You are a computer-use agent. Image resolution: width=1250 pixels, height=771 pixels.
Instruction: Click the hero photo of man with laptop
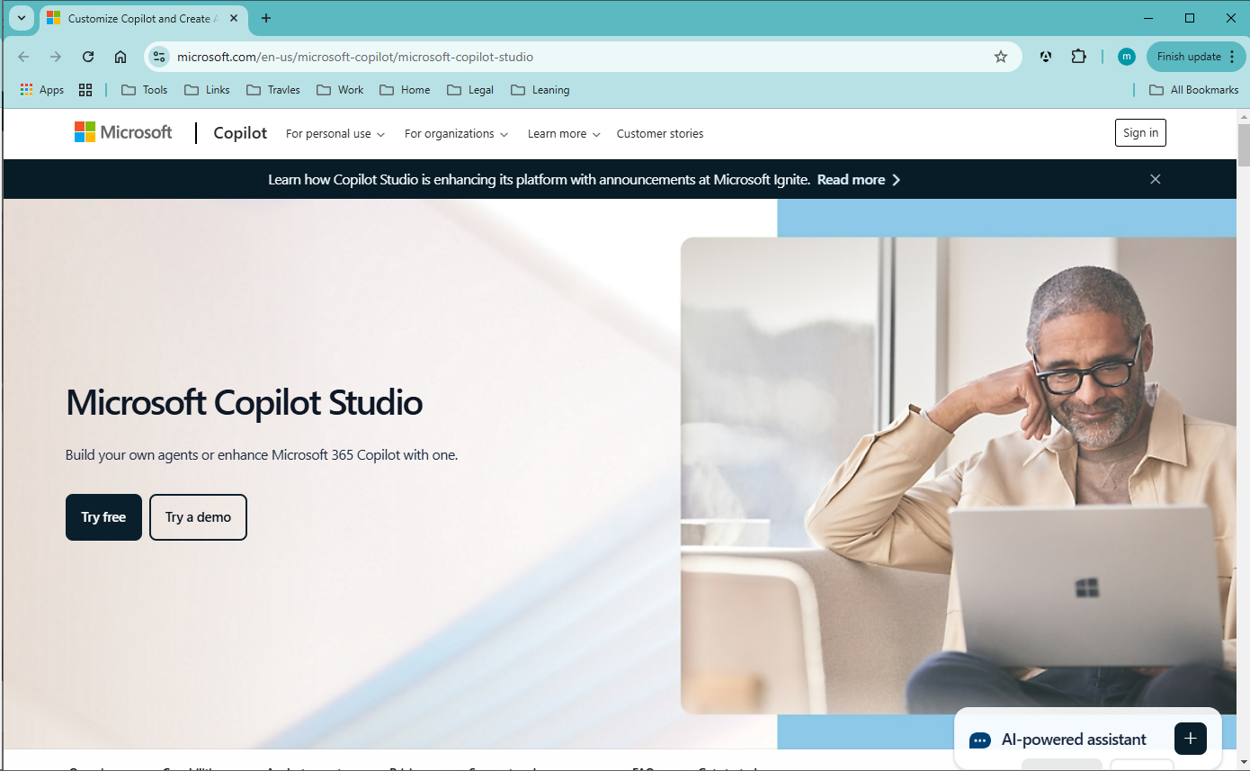click(959, 475)
